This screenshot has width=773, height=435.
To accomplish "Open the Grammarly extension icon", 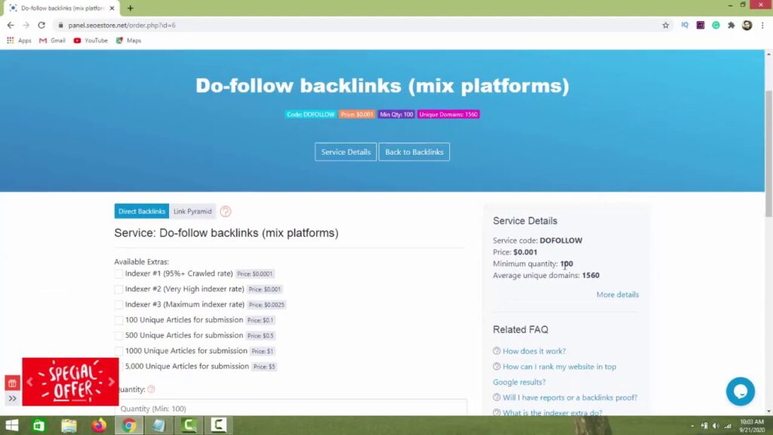I will pos(716,25).
